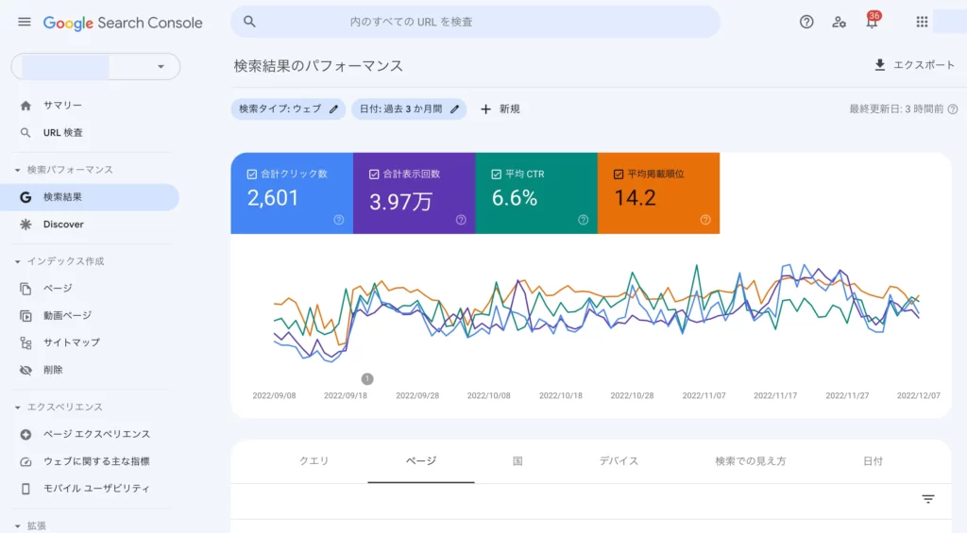Click the モバイル ユーザビリティ phone icon
Screen dimensions: 967x533
tap(25, 489)
